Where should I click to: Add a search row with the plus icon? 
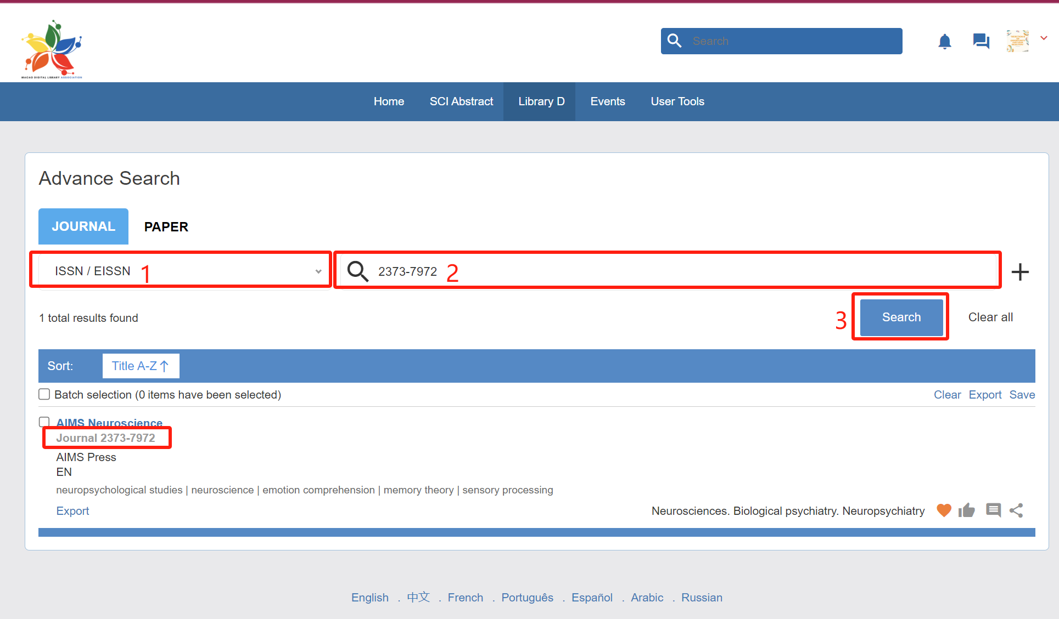[1020, 272]
